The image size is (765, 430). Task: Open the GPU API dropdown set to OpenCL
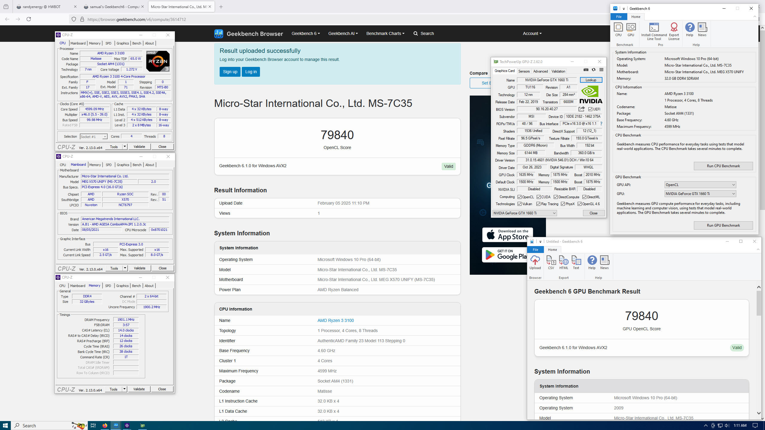(x=700, y=185)
